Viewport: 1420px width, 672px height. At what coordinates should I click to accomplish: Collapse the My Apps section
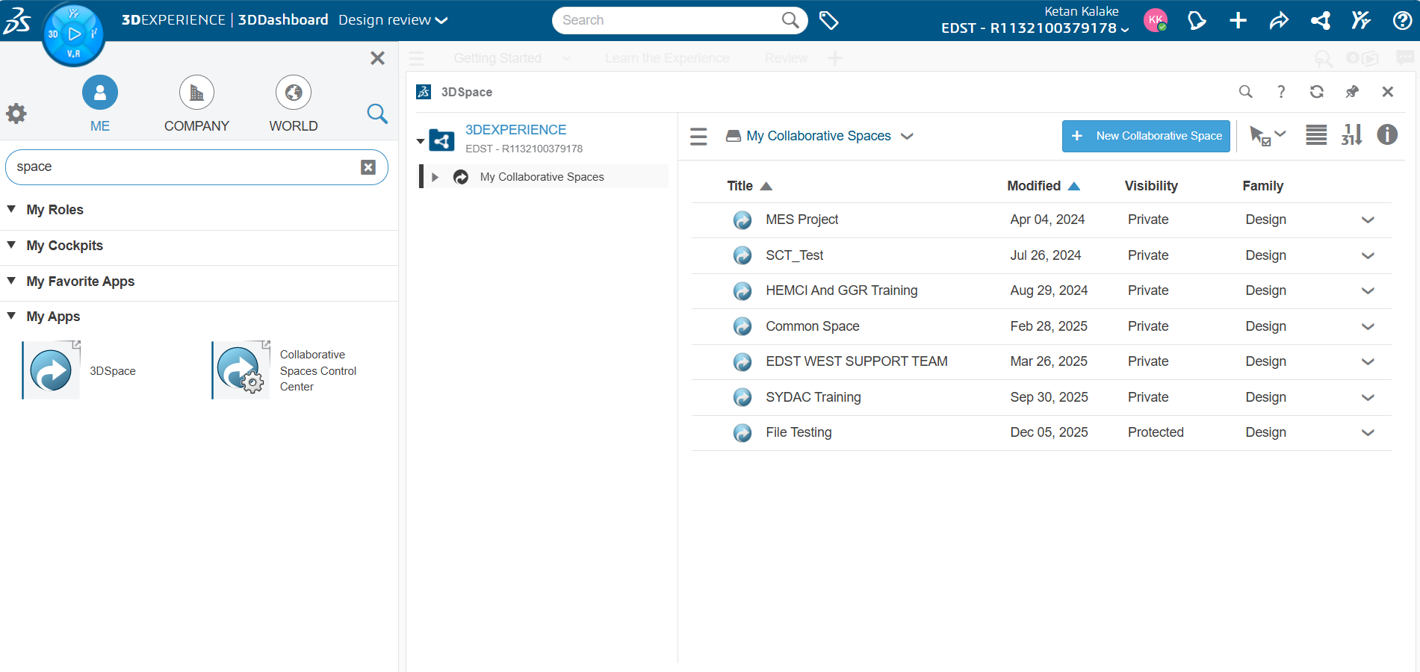pyautogui.click(x=12, y=317)
